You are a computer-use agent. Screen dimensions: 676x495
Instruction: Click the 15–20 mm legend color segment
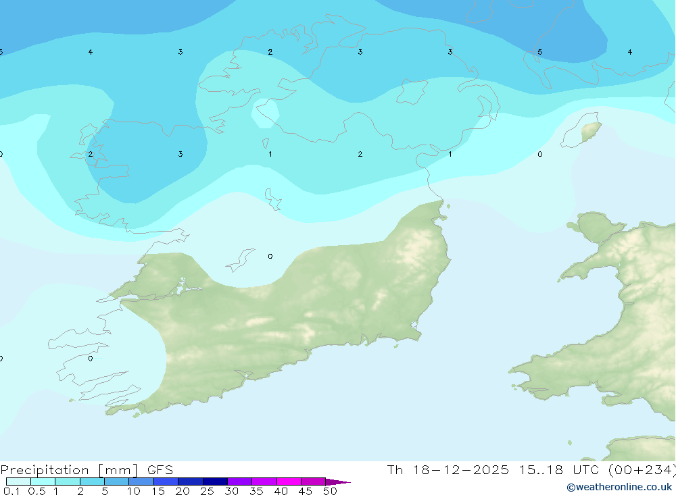pos(166,481)
